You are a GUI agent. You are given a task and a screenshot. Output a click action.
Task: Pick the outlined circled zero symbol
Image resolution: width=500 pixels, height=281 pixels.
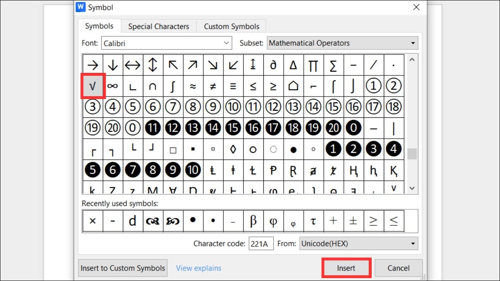132,128
